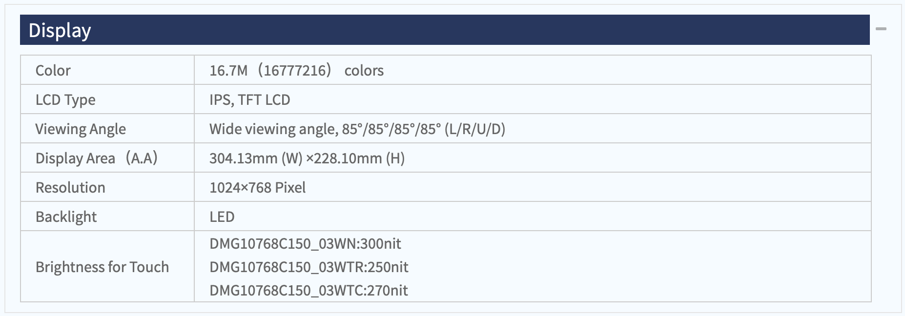Select the Backlight label cell
This screenshot has width=905, height=316.
[107, 217]
